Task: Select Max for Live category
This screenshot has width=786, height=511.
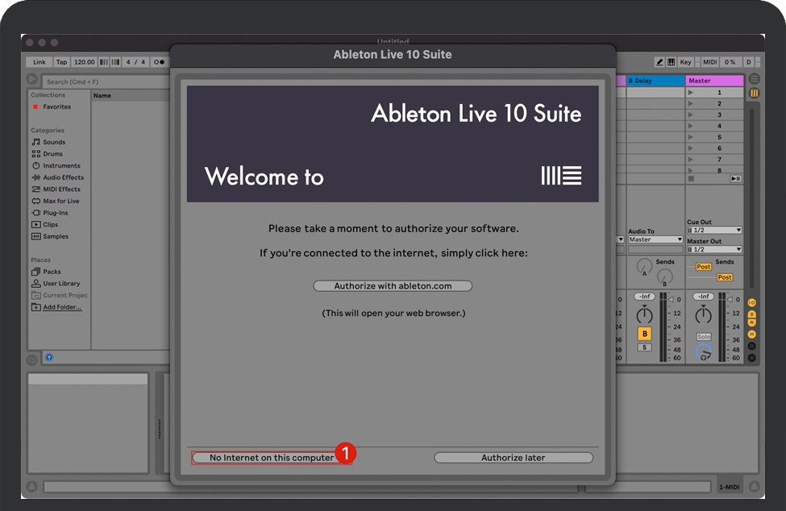Action: pos(60,201)
